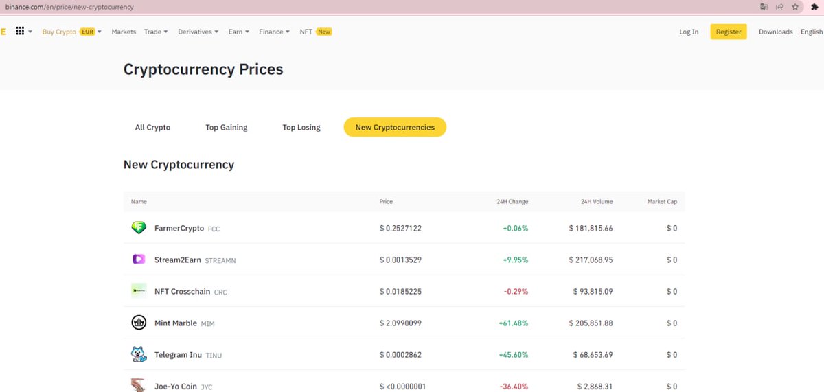Click the volume $ 181,815.66
This screenshot has height=392, width=824.
(x=591, y=228)
